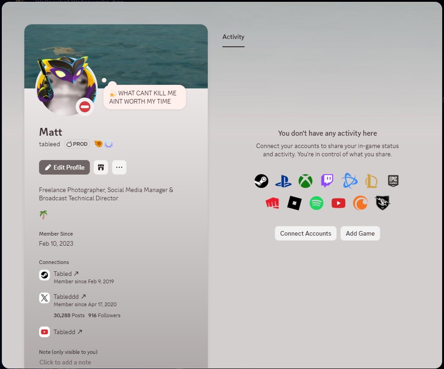
Task: Click the Connections section heading
Action: [54, 262]
